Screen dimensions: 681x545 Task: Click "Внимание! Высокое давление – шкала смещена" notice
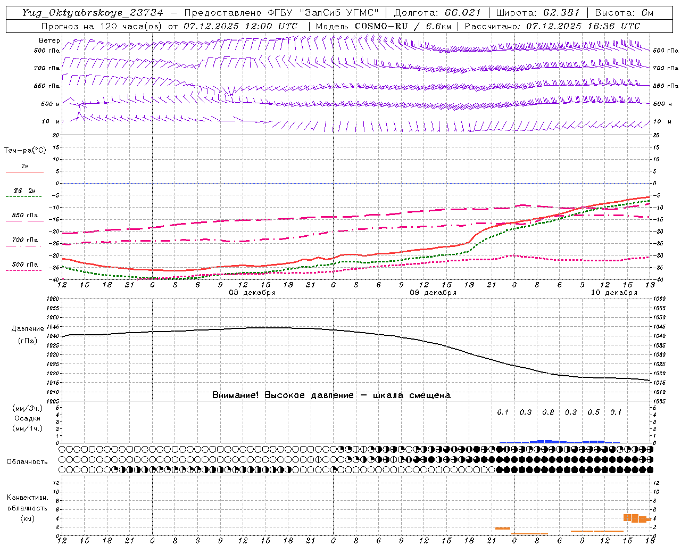(x=331, y=395)
